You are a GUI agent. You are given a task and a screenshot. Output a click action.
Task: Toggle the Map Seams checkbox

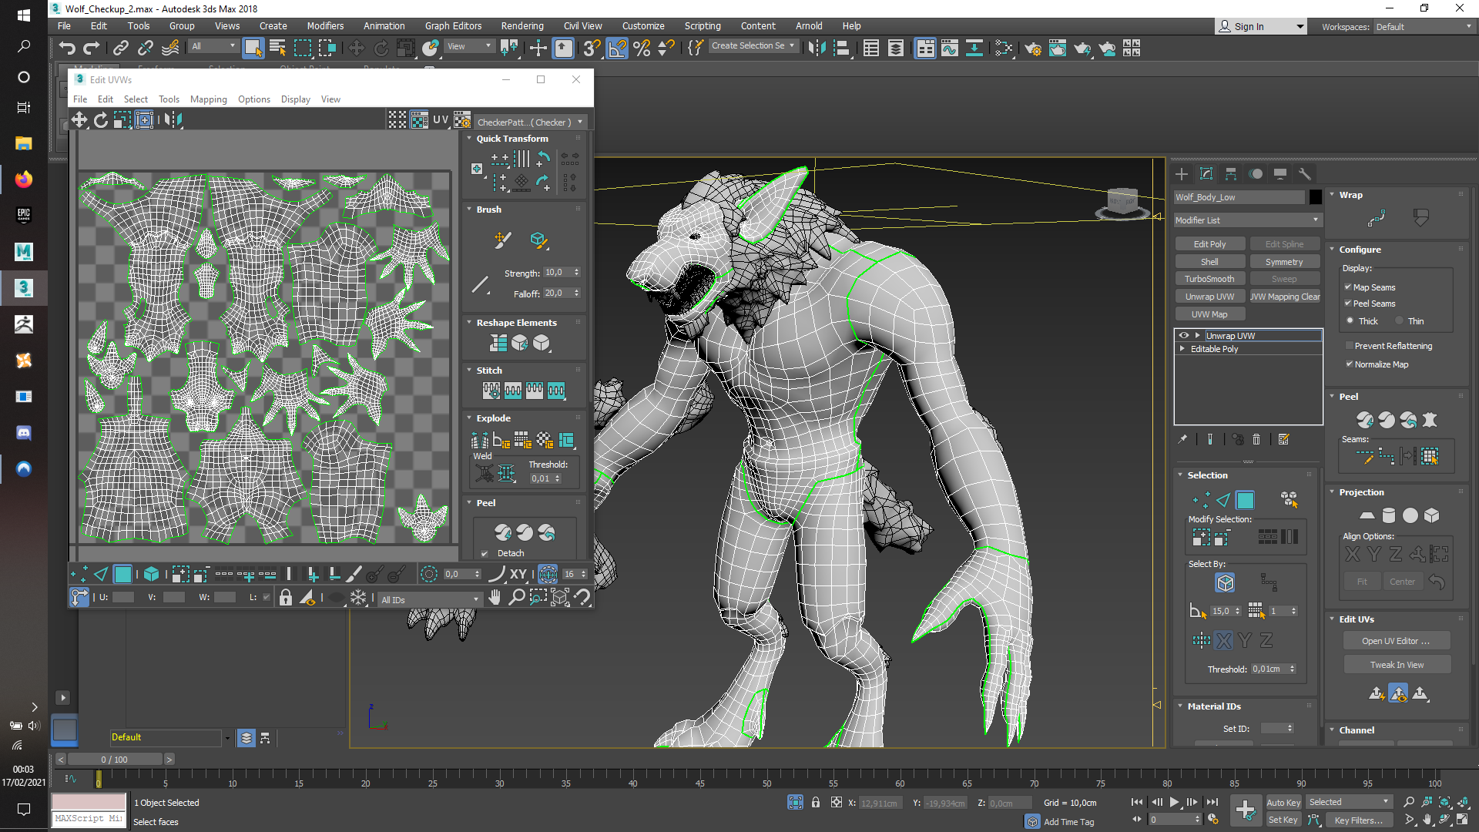click(x=1348, y=287)
